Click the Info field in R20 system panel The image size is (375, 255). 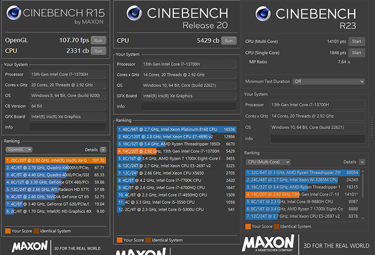coord(189,107)
